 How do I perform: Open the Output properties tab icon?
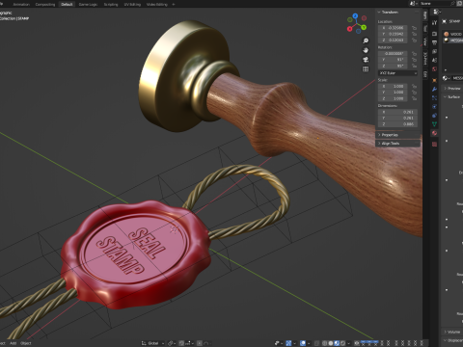[x=434, y=42]
